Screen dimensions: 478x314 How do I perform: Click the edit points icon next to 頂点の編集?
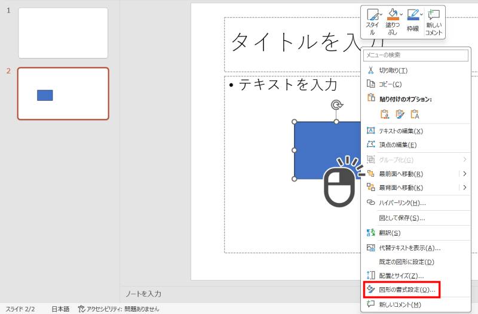(370, 144)
